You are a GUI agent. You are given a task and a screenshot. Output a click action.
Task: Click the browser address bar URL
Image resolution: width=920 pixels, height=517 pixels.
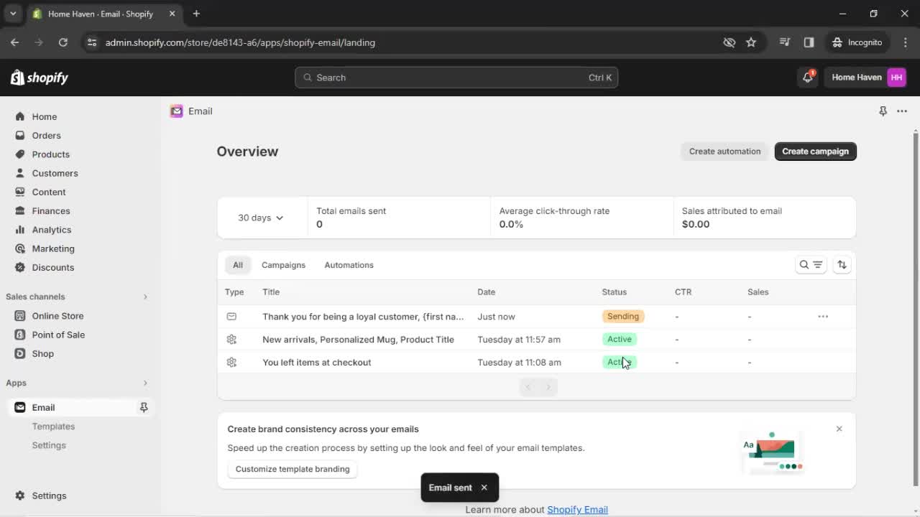[x=240, y=42]
